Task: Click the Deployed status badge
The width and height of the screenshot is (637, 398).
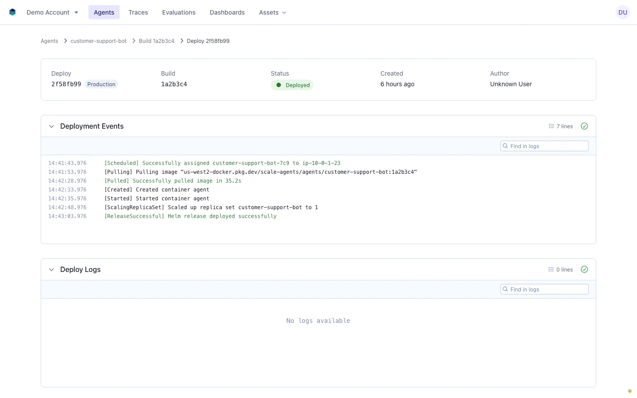Action: (x=292, y=85)
